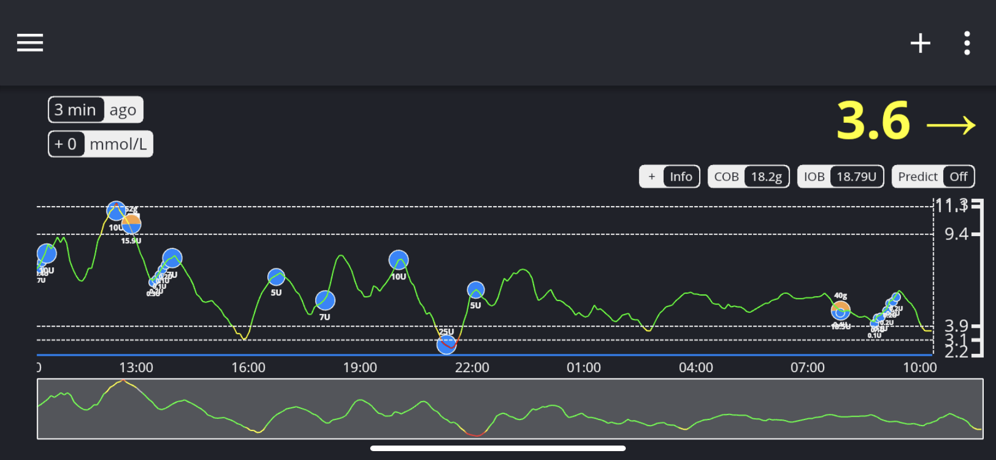Image resolution: width=996 pixels, height=460 pixels.
Task: Select the 40g carb treatment marker
Action: [x=840, y=311]
